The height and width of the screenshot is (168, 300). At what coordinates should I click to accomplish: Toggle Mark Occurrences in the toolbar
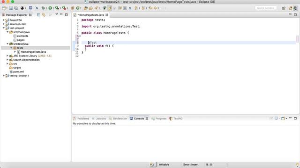110,8
